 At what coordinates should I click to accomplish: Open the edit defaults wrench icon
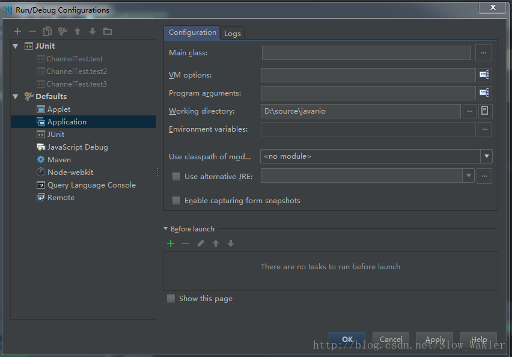click(62, 31)
